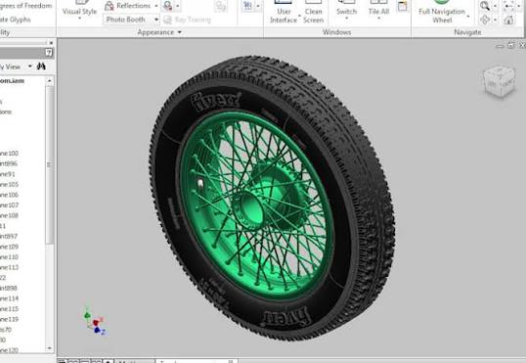Select the .iam assembly root node
The height and width of the screenshot is (363, 526).
click(12, 81)
